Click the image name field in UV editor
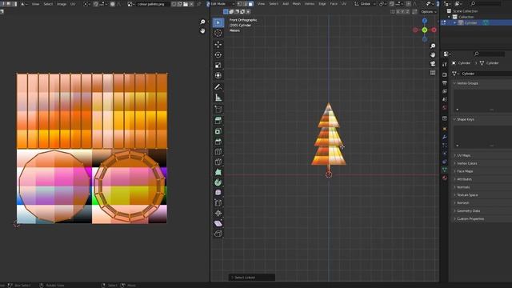The width and height of the screenshot is (512, 288). tap(153, 4)
